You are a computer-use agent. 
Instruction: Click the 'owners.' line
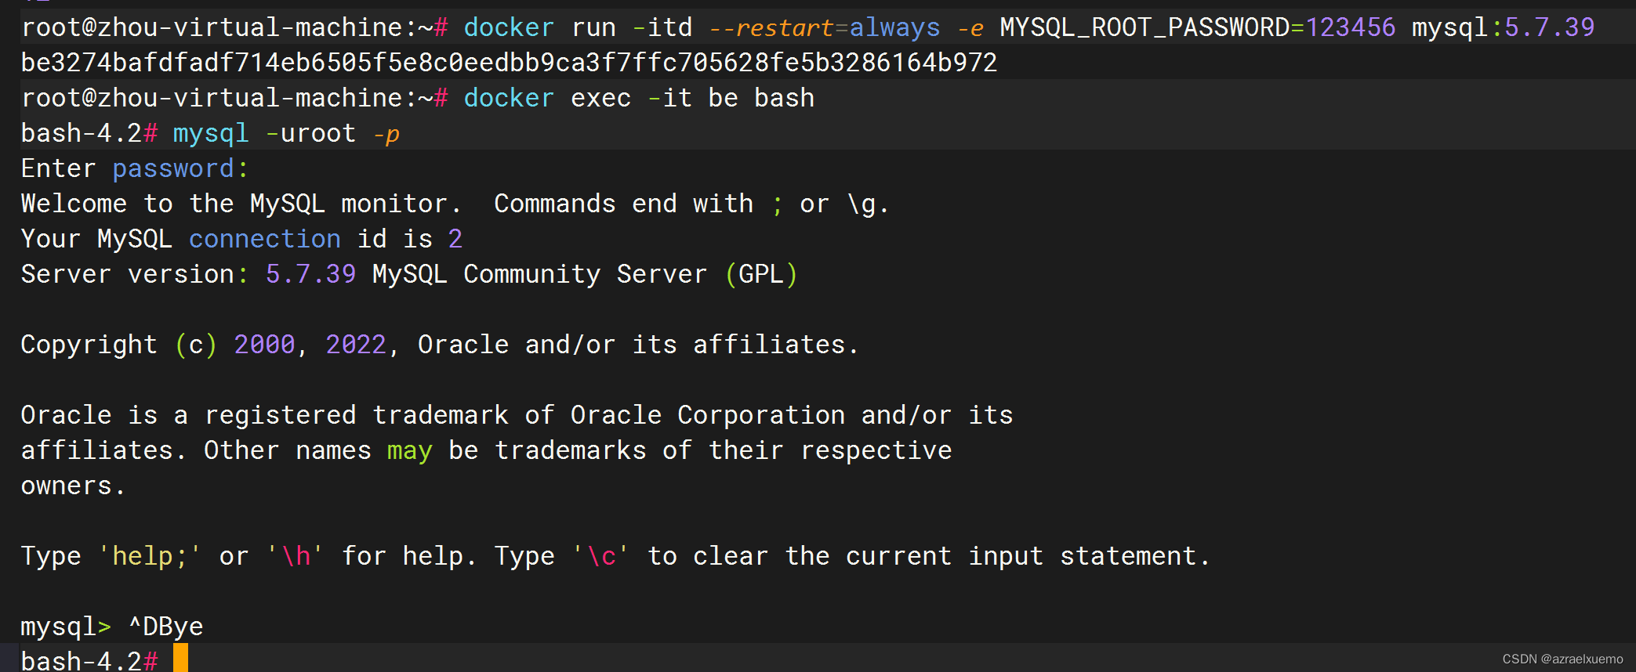coord(73,486)
